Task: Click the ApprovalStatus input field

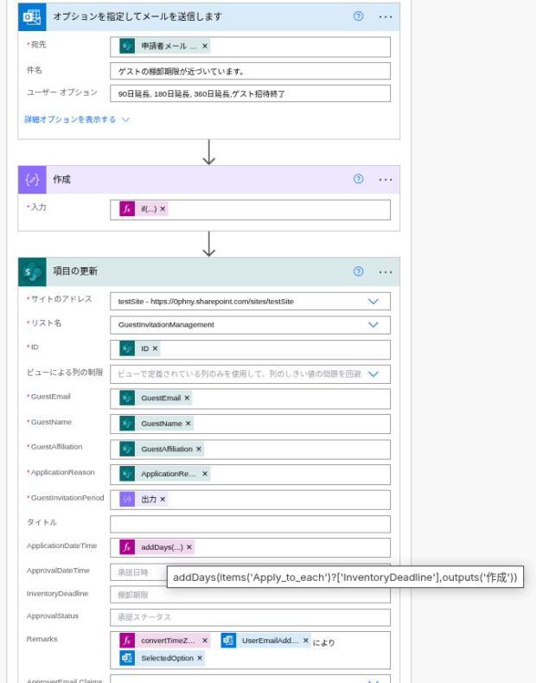Action: click(250, 617)
